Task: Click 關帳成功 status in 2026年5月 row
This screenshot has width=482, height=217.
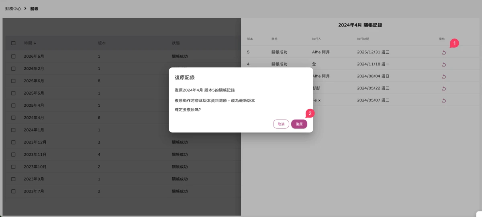Action: 180,57
